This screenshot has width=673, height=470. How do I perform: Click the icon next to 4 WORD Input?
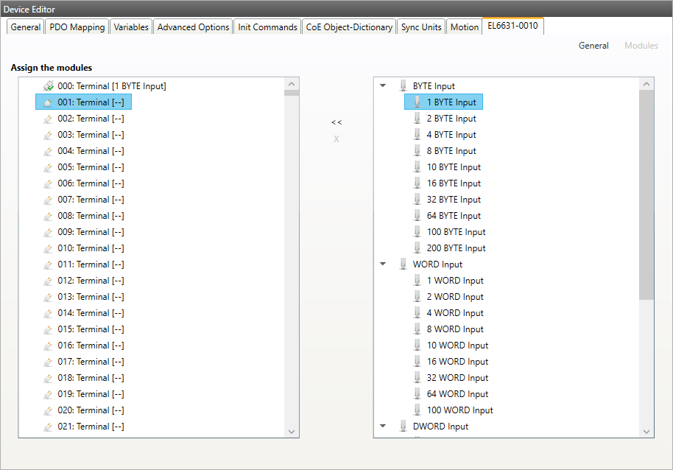point(417,313)
